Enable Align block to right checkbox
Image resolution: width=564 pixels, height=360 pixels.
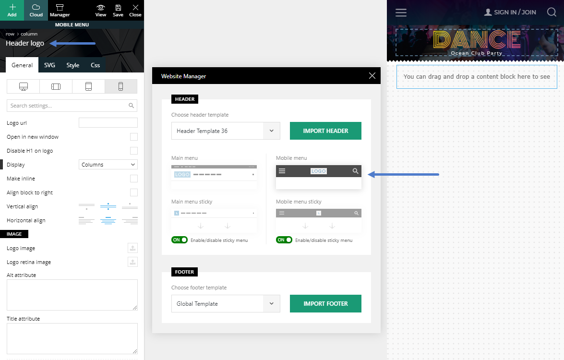[x=134, y=192]
